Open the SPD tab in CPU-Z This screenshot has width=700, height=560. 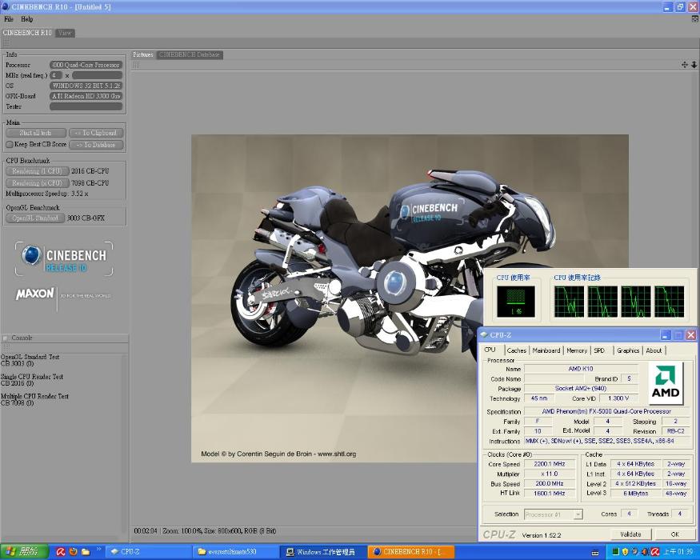tap(599, 350)
